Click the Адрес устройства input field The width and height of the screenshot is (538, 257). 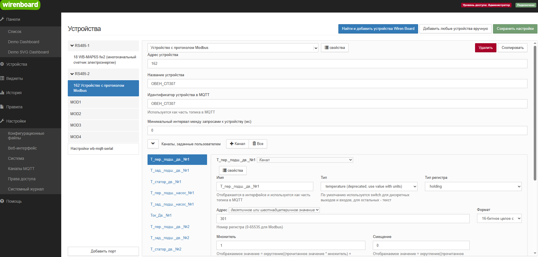pyautogui.click(x=337, y=64)
